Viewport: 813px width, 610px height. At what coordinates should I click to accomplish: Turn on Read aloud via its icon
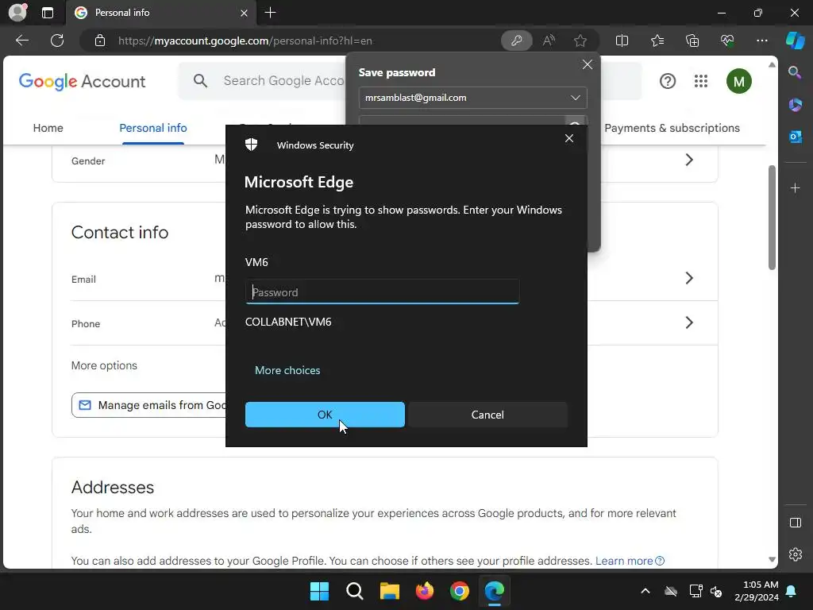coord(549,41)
